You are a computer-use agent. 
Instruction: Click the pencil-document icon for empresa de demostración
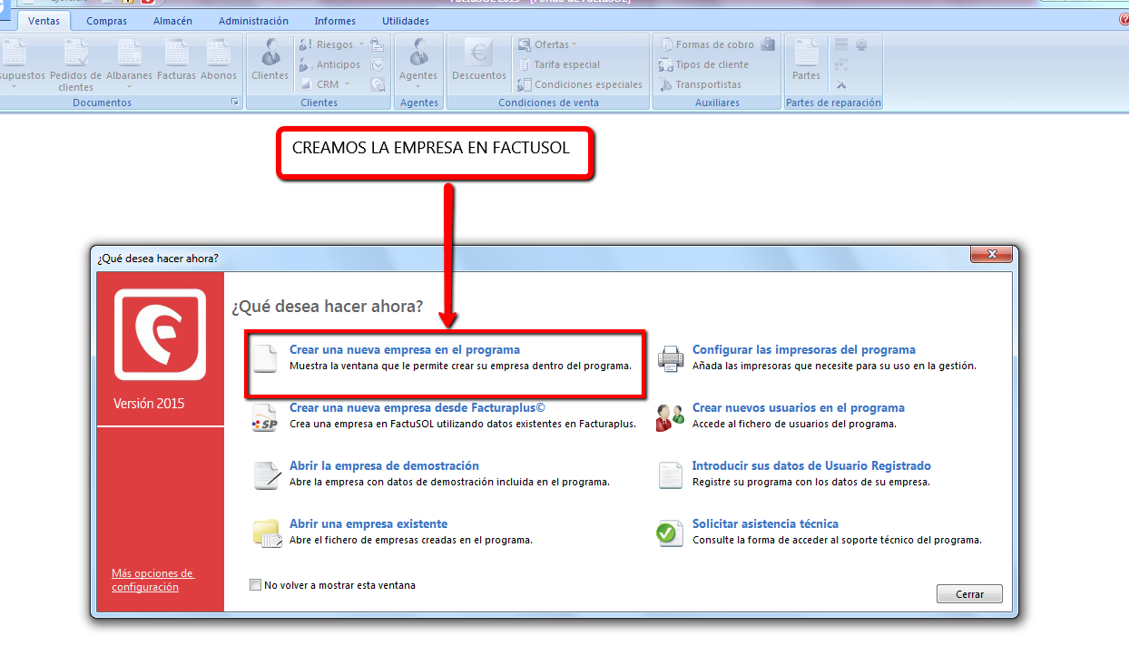(267, 474)
